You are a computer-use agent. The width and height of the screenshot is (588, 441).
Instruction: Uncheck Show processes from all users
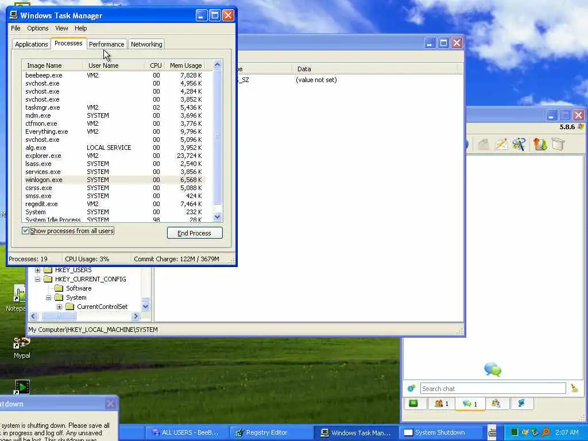click(25, 231)
